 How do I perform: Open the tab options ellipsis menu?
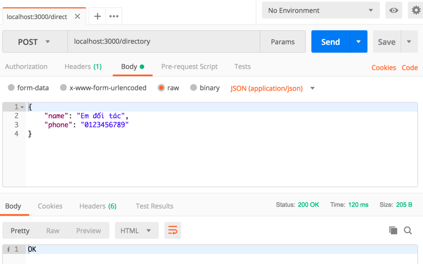114,16
